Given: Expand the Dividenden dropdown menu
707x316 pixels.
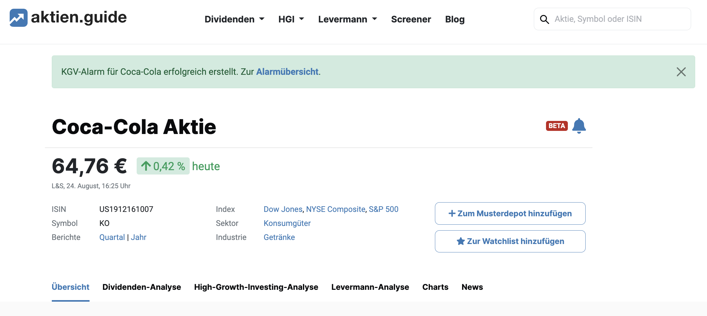Looking at the screenshot, I should click(x=235, y=19).
